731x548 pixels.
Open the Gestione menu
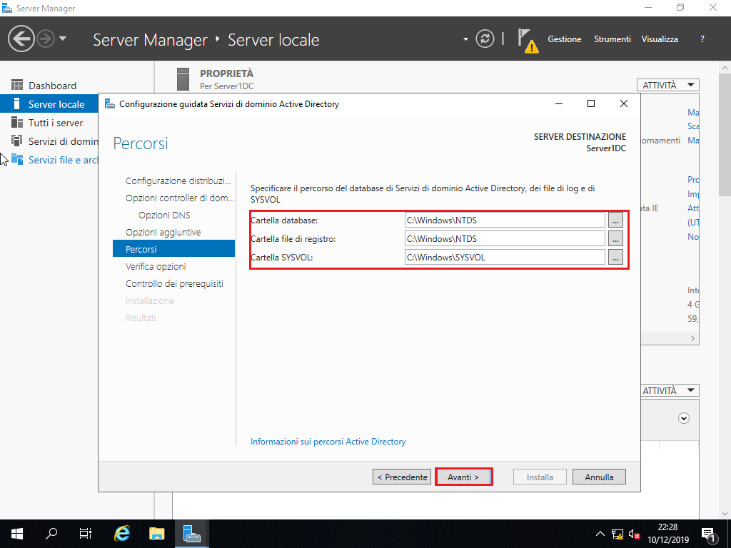(x=565, y=39)
